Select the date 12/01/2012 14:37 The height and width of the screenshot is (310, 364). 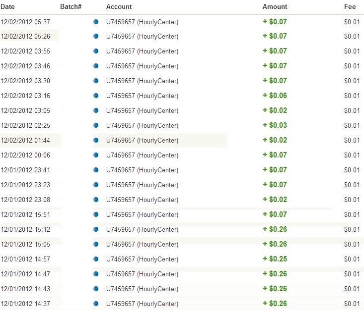25,304
